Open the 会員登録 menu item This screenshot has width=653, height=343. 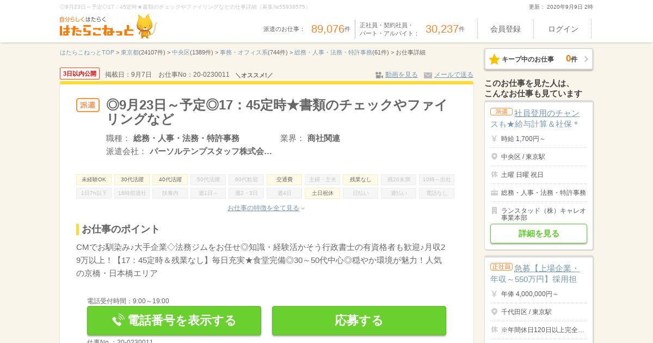click(506, 29)
